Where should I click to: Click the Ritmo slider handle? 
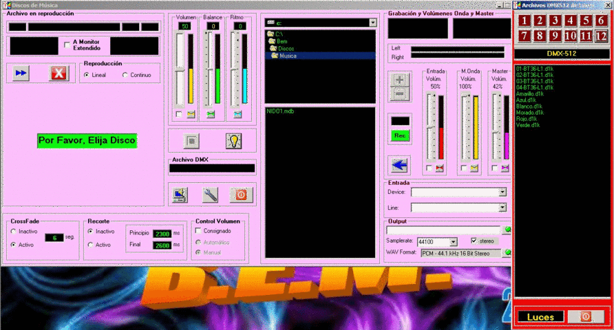(x=235, y=69)
